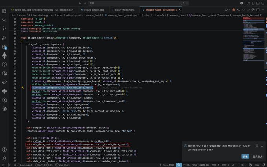Open the src breadcrumb
Viewport: 267px width, 167px height.
pyautogui.click(x=52, y=15)
